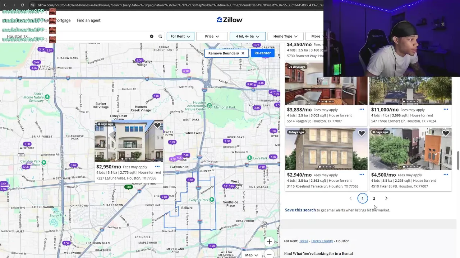Screen dimensions: 460x258
Task: Select the 3.1K map price marker
Action: coord(42,49)
